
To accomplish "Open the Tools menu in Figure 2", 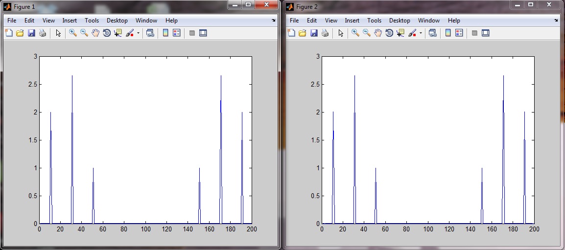I will point(375,21).
